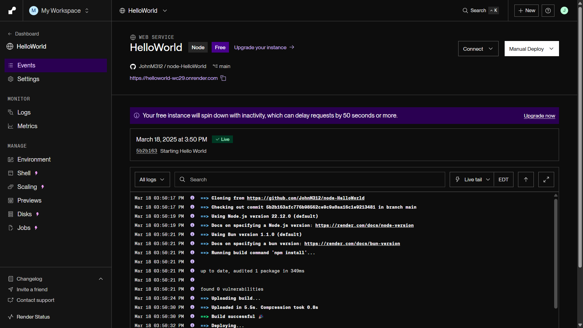Click the lightning bolt next to Scaling
The image size is (583, 328).
(x=43, y=187)
